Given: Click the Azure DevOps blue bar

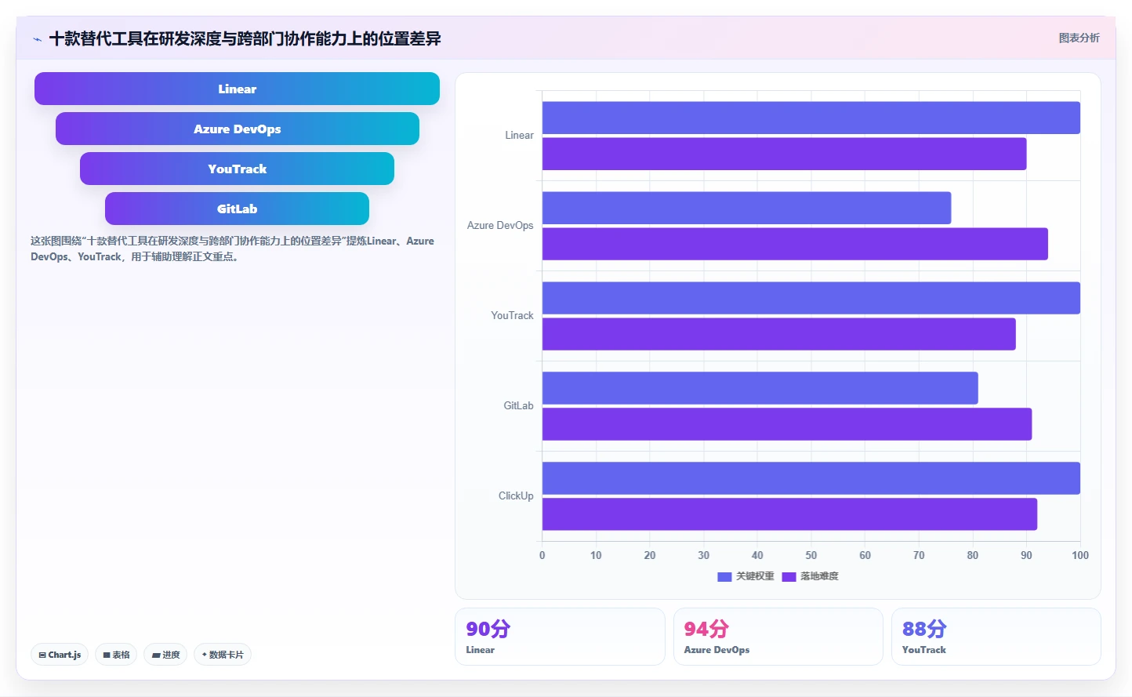Looking at the screenshot, I should click(x=746, y=208).
